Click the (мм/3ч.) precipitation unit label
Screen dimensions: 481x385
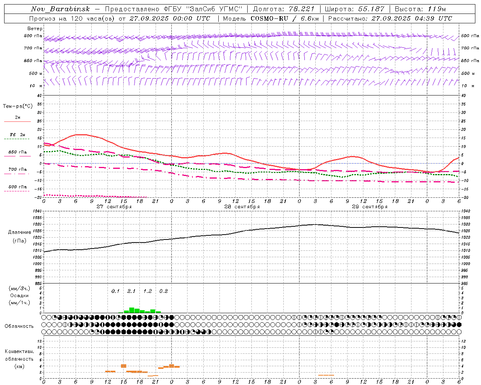[19, 288]
